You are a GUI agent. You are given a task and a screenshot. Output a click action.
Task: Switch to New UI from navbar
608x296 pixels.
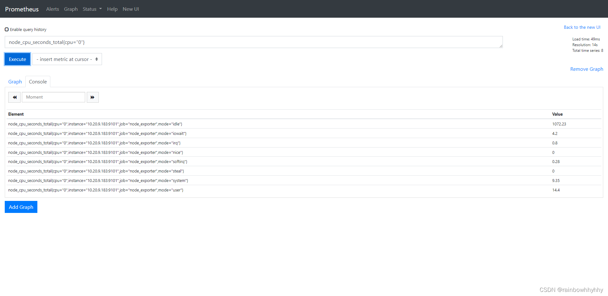(x=131, y=9)
